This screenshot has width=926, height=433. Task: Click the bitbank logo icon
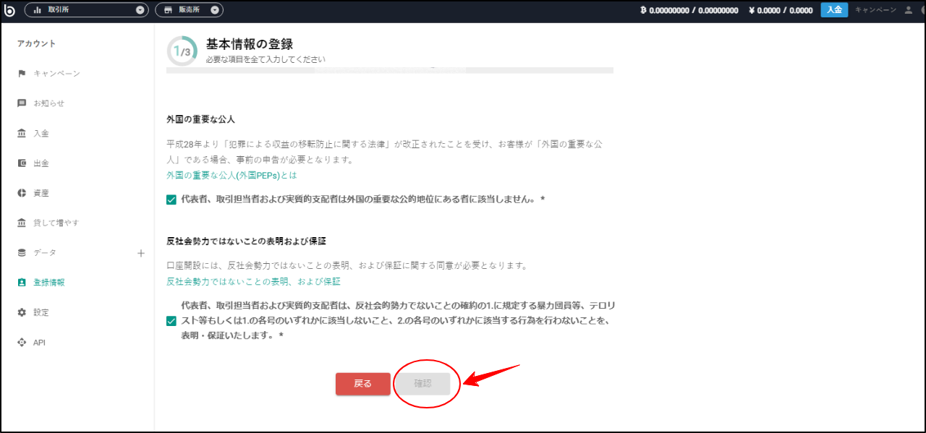(8, 9)
